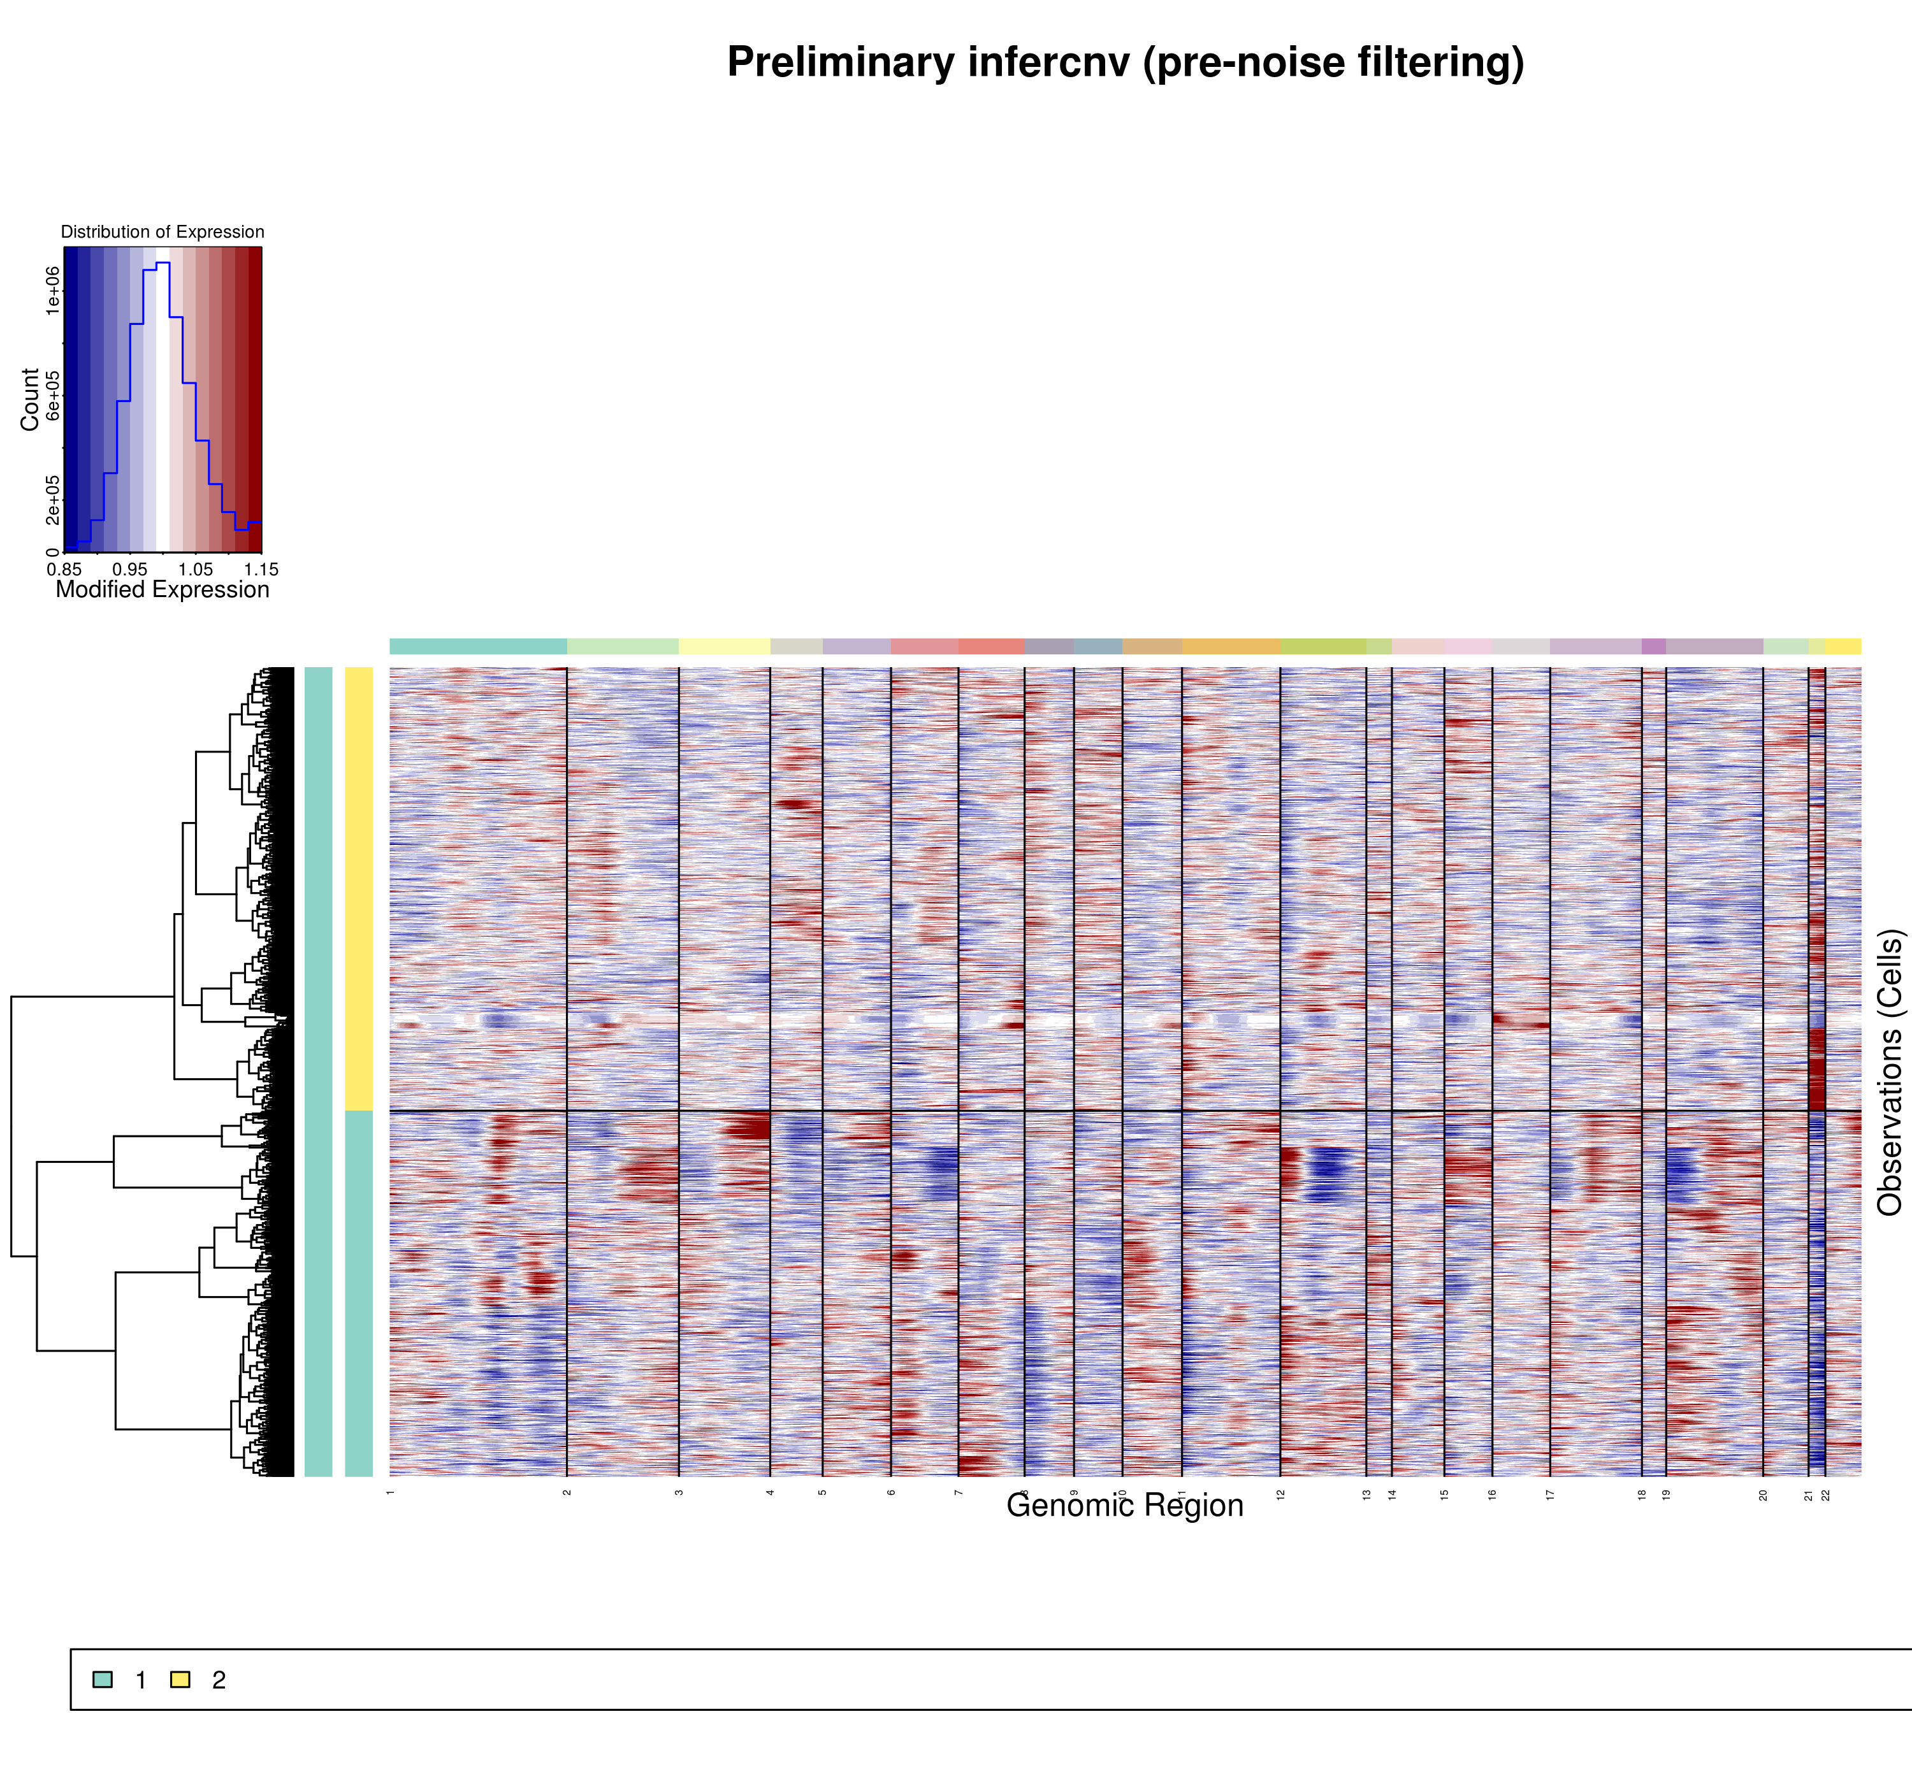Click the tall teal annotation column on the left
This screenshot has width=1912, height=1772.
pyautogui.click(x=318, y=1071)
